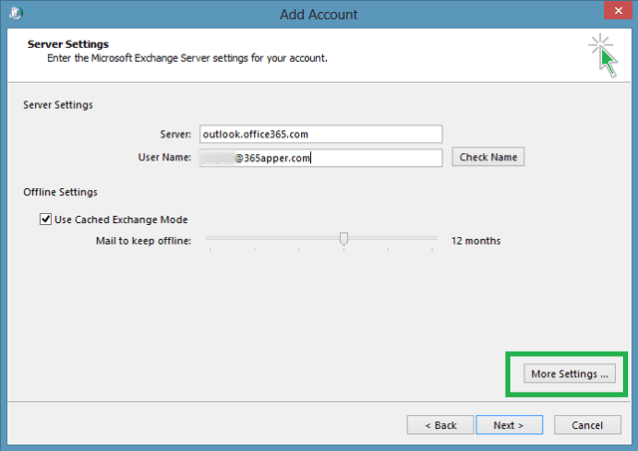Image resolution: width=638 pixels, height=451 pixels.
Task: Cancel the account setup
Action: coord(587,425)
